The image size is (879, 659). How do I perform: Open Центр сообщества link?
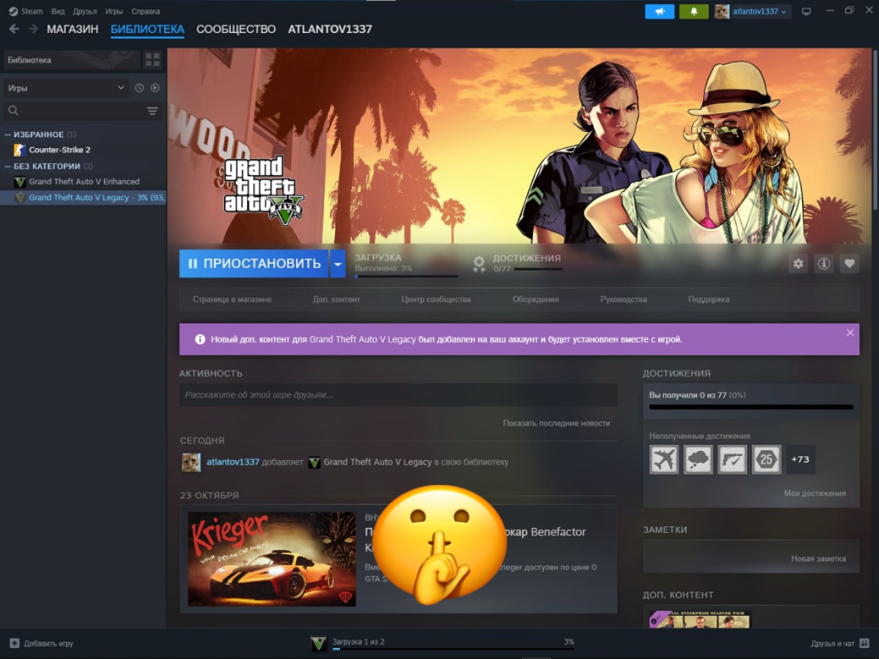pos(436,299)
